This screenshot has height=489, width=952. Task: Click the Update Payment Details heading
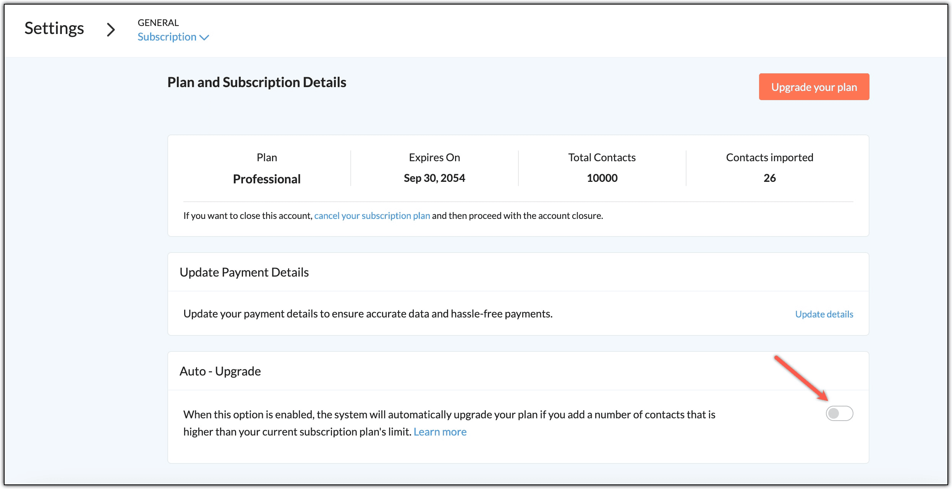pos(244,272)
